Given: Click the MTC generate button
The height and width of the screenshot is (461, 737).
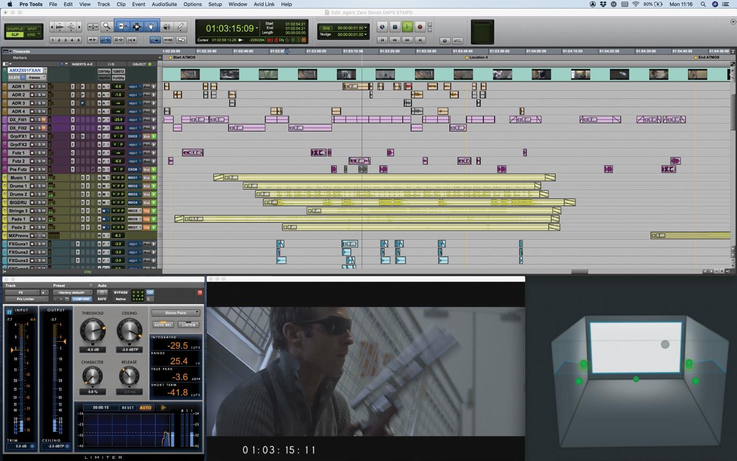Looking at the screenshot, I should (457, 41).
